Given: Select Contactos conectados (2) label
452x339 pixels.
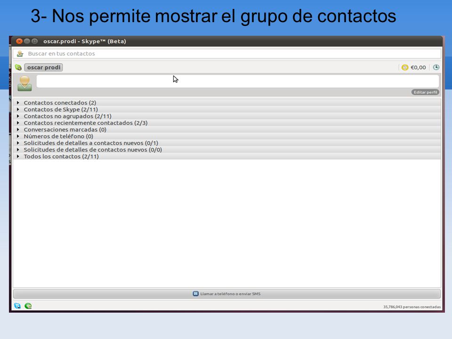Looking at the screenshot, I should pyautogui.click(x=60, y=103).
